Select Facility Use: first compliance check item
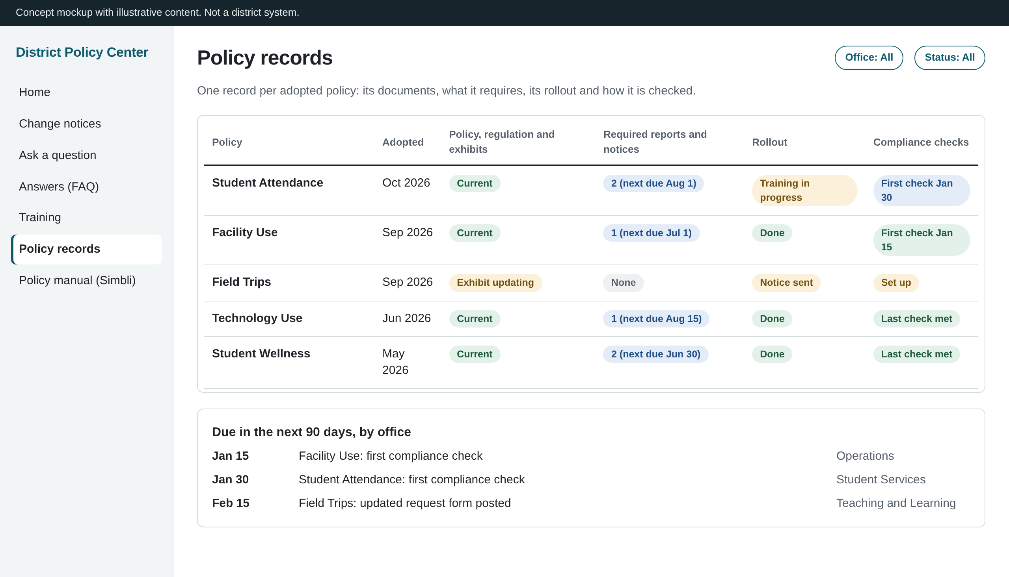This screenshot has height=577, width=1009. pos(391,456)
